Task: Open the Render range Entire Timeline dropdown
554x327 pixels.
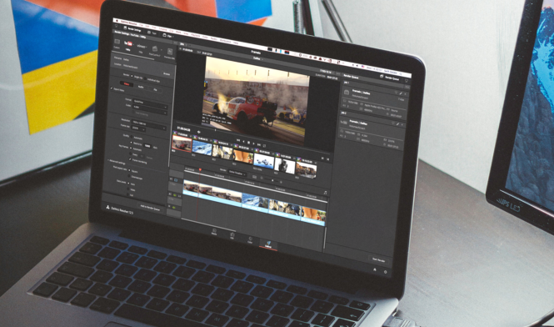Action: [237, 174]
